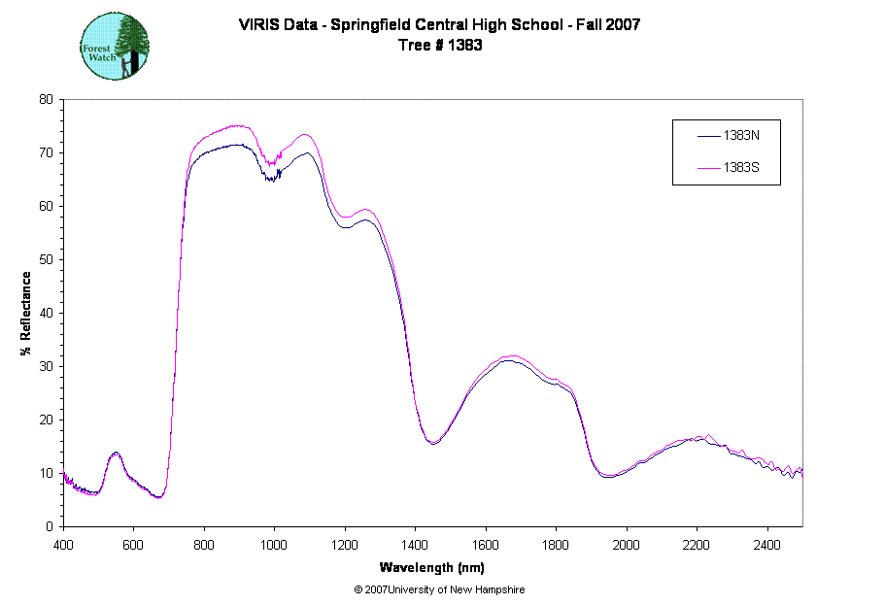
Task: Click the Forest Watch logo
Action: point(114,47)
